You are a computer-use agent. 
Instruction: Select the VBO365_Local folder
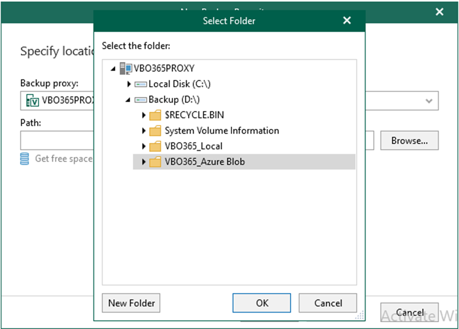point(193,146)
